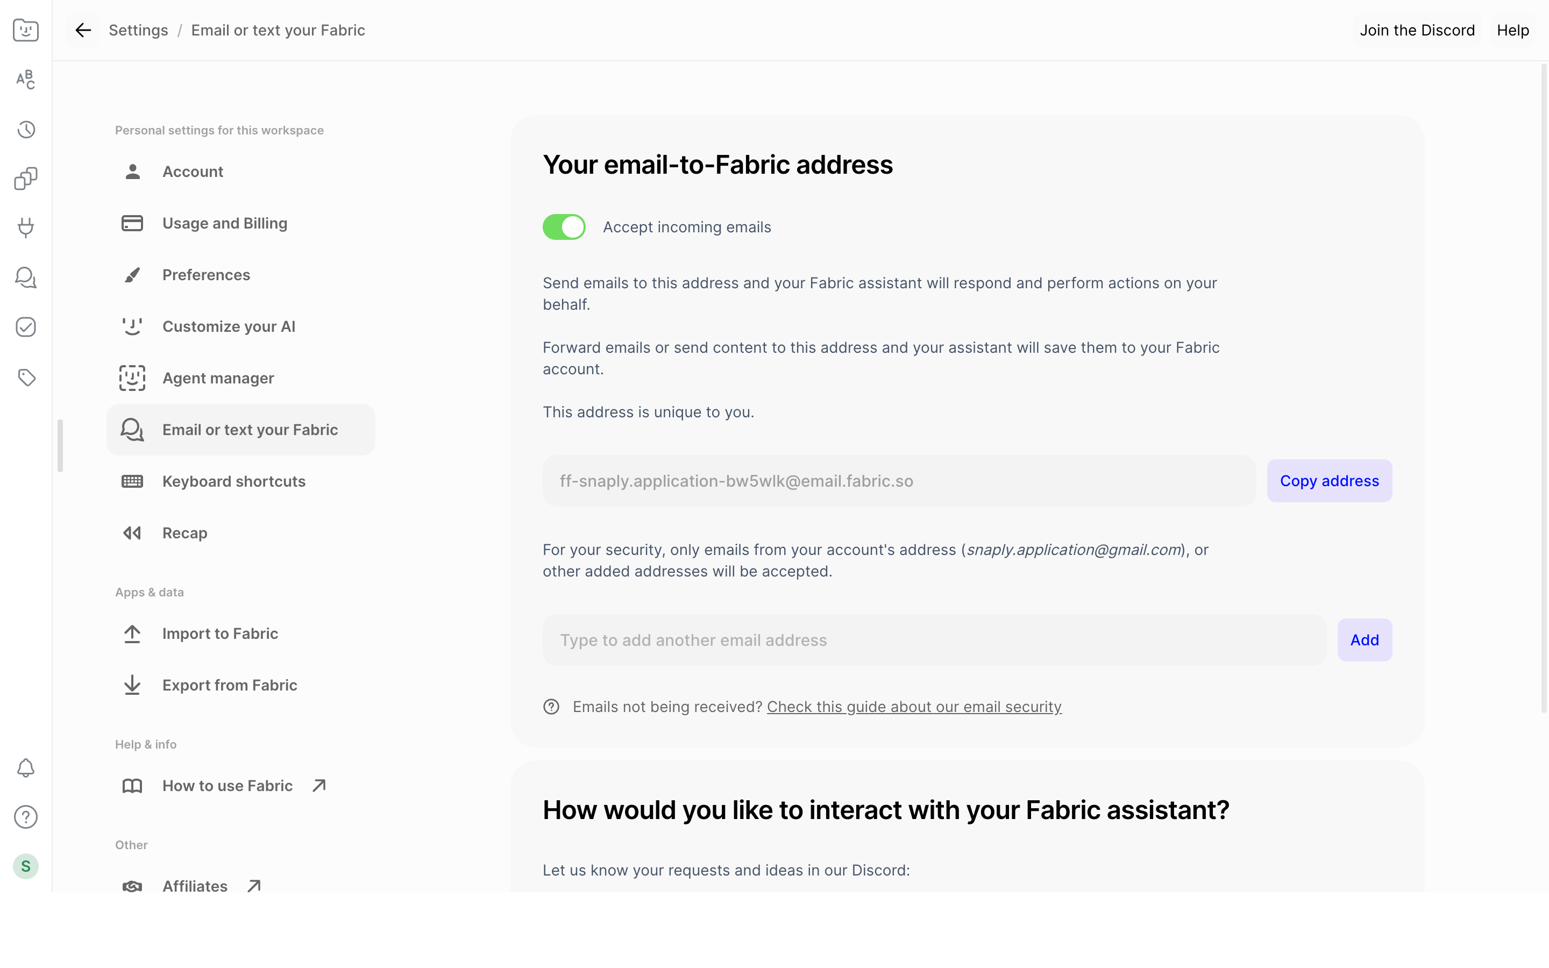Click the download arrow icon beside Export from Fabric
The height and width of the screenshot is (968, 1549).
[x=132, y=685]
